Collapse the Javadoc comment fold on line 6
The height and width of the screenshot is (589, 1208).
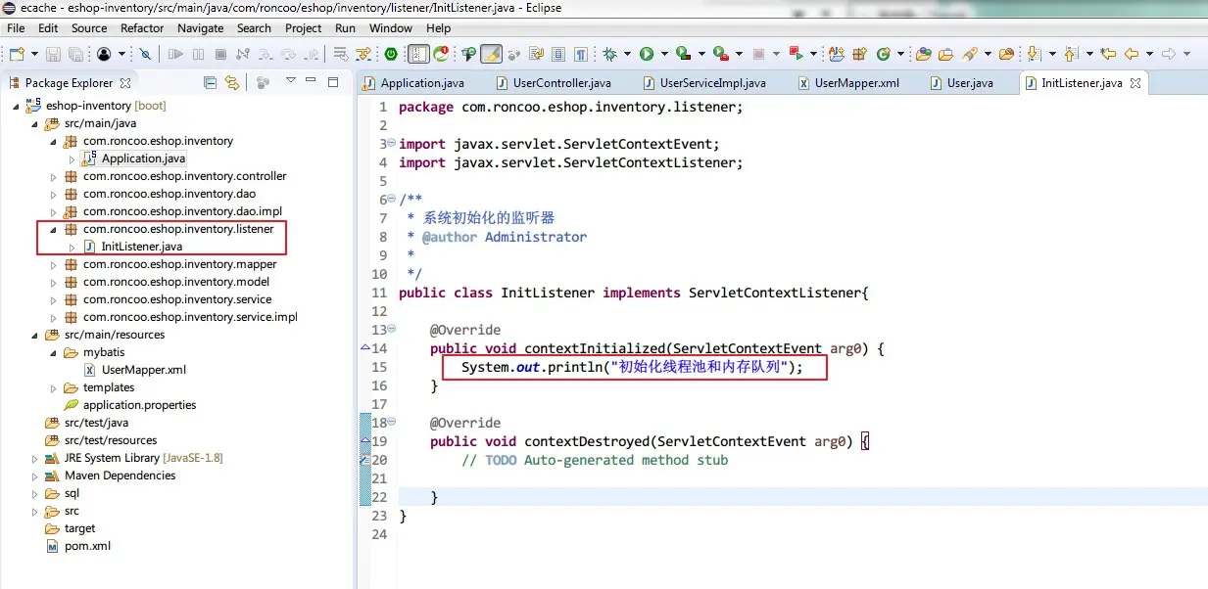(x=391, y=199)
